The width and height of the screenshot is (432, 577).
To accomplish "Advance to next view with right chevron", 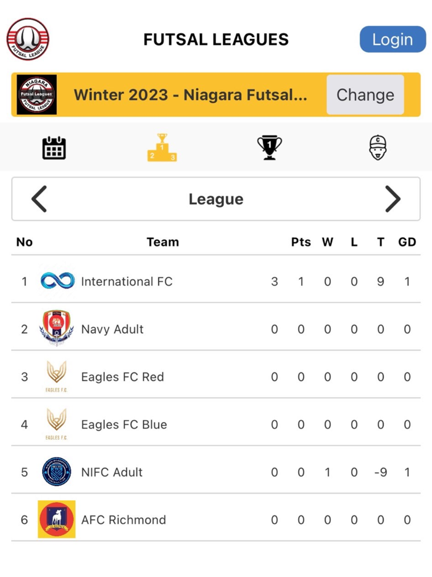I will click(x=393, y=199).
